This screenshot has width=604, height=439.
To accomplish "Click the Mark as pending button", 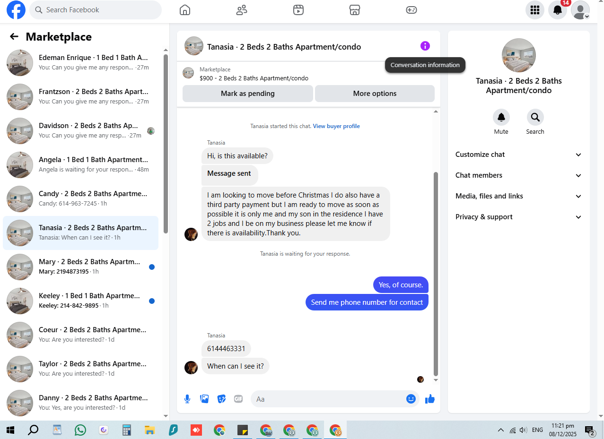I will click(x=248, y=94).
